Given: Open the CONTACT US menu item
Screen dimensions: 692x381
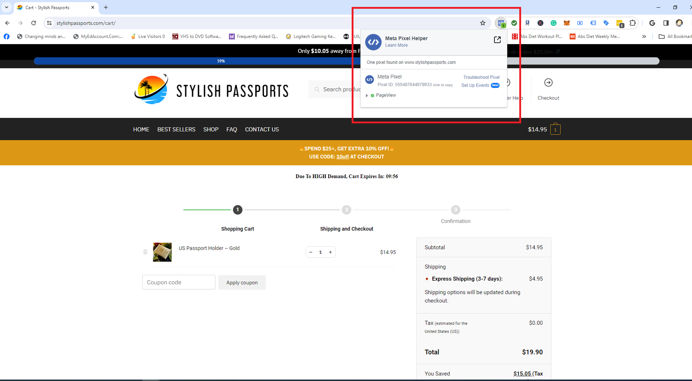Looking at the screenshot, I should coord(262,130).
